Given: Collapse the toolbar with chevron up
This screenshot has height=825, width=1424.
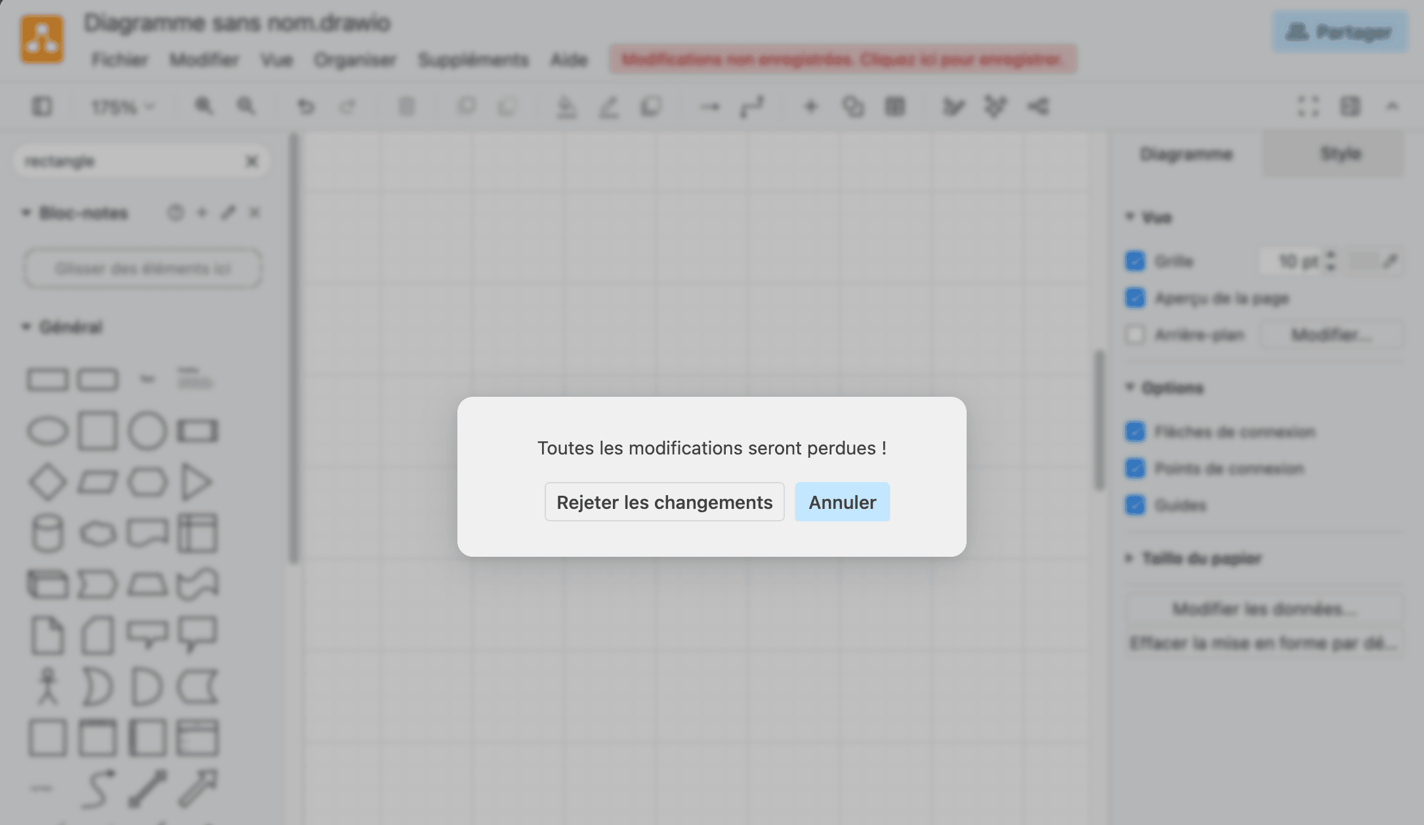Looking at the screenshot, I should click(1393, 106).
